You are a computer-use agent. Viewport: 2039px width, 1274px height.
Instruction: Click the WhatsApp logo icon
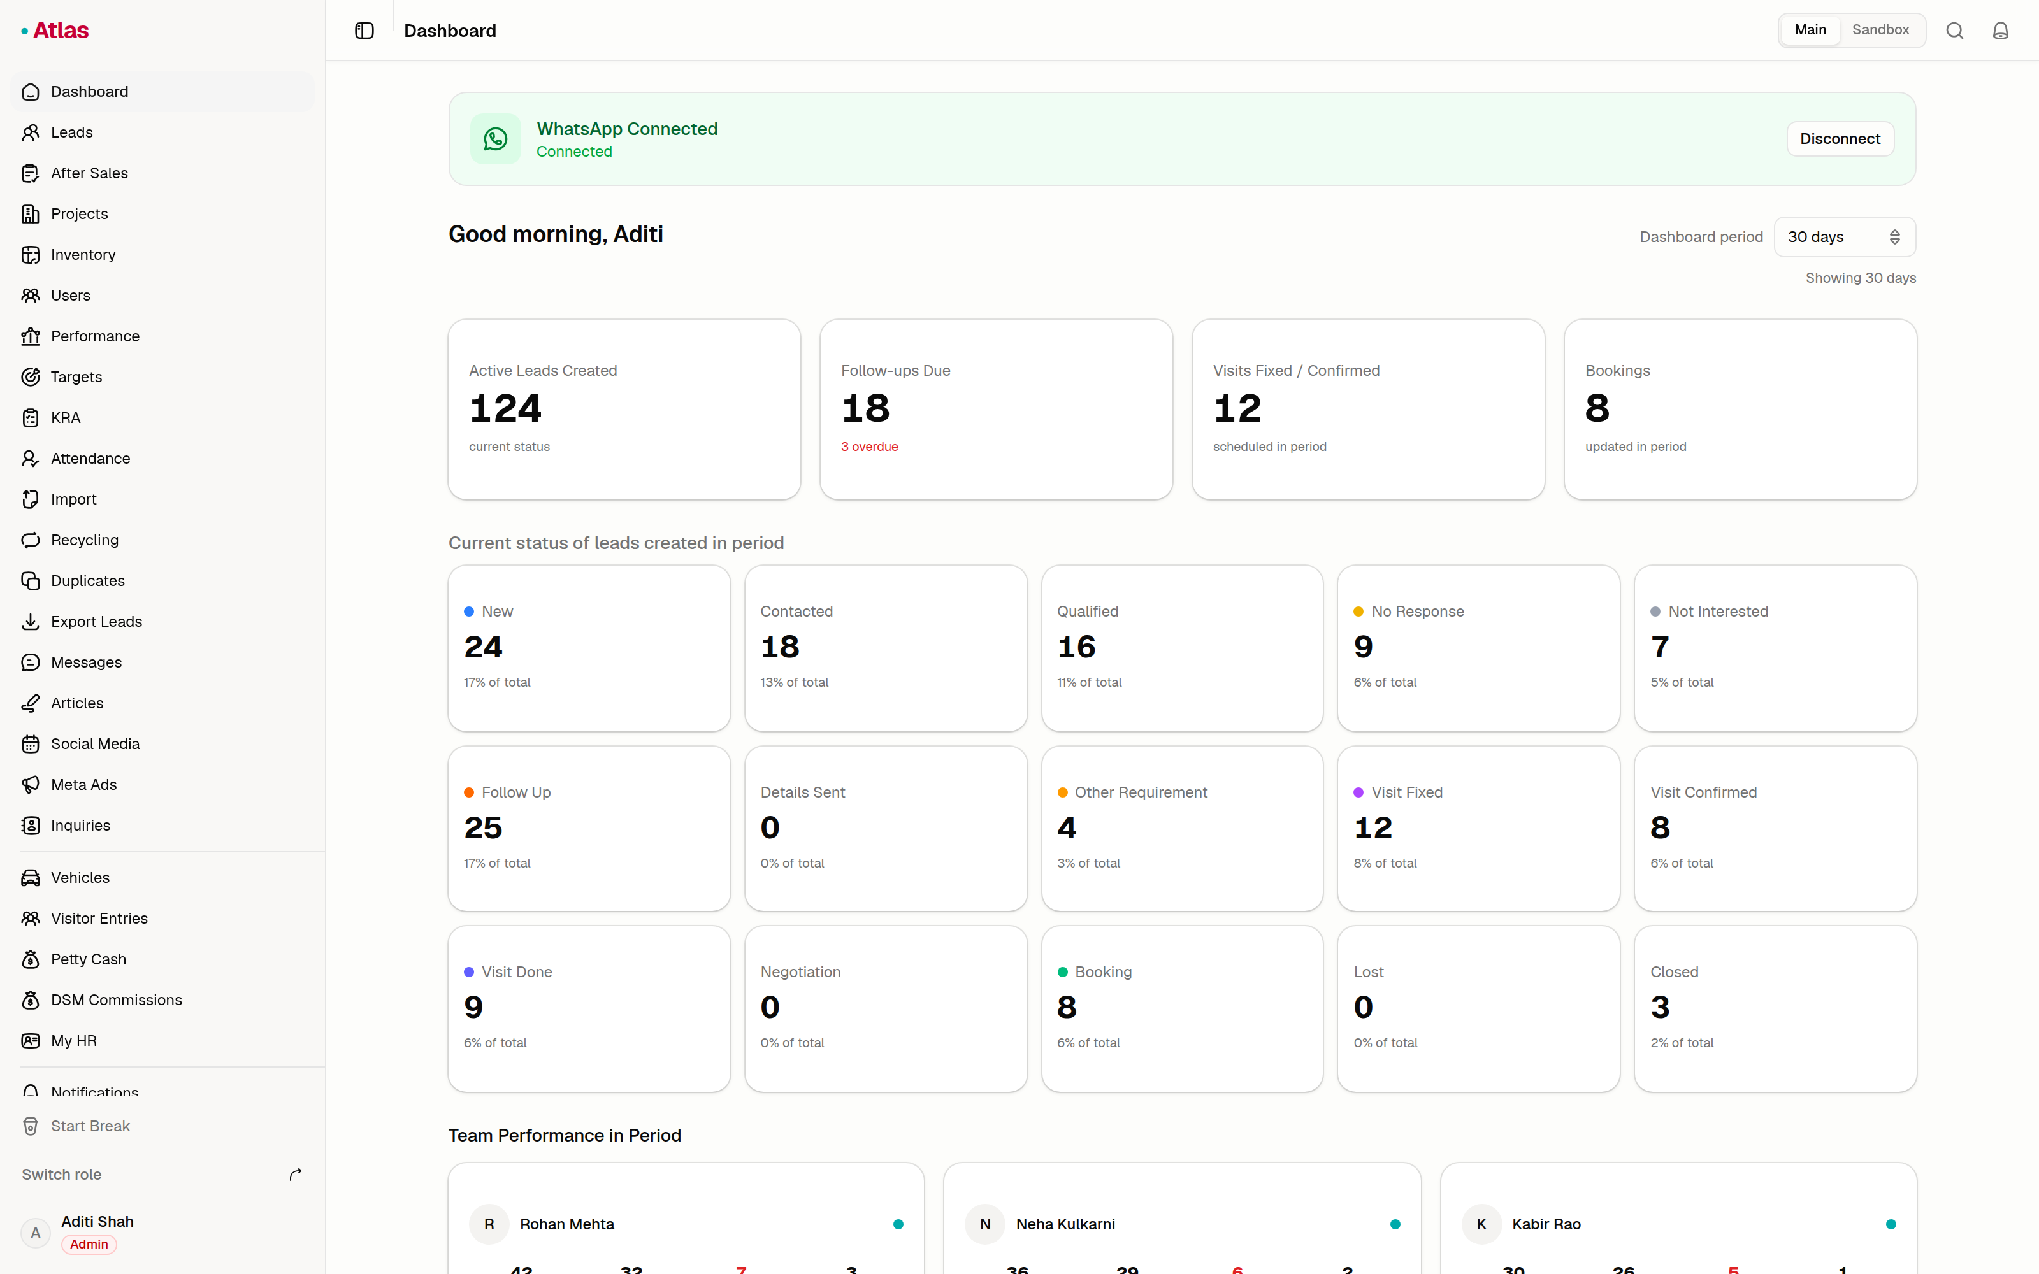pyautogui.click(x=496, y=139)
